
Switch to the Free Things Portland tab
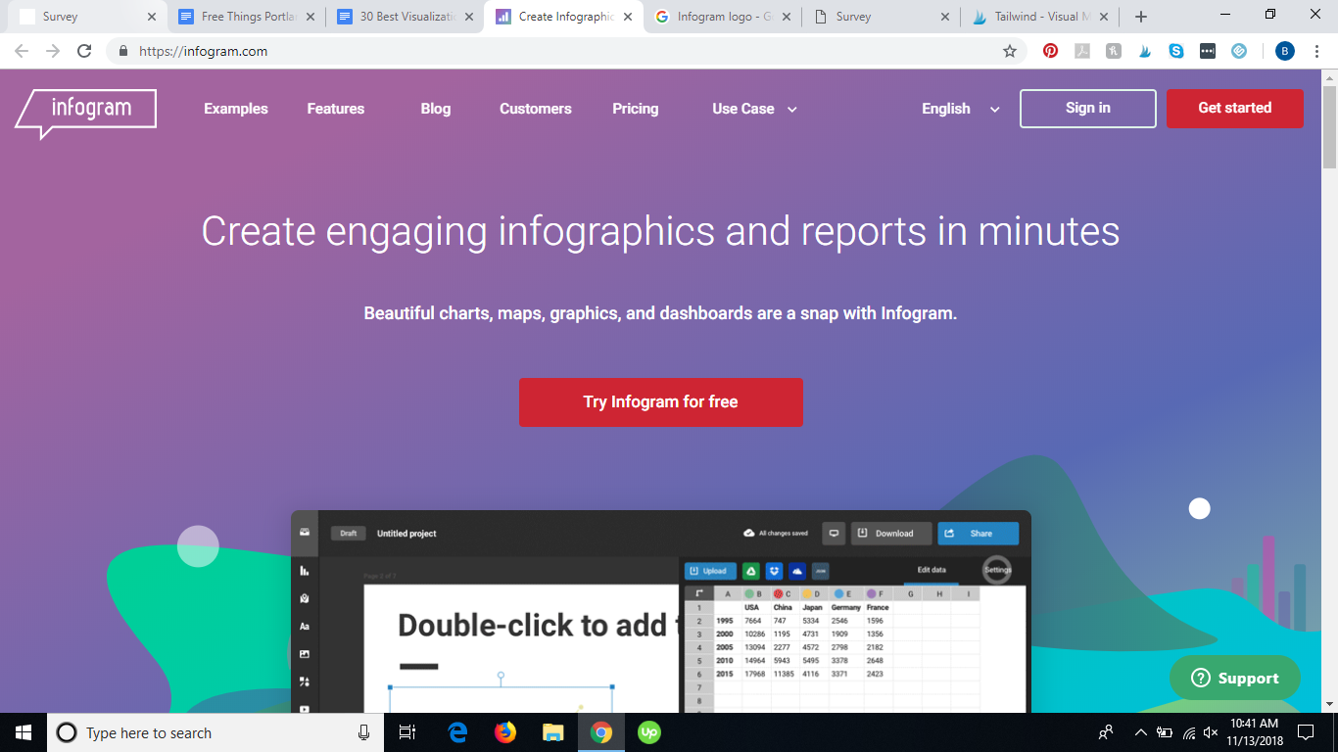click(x=248, y=17)
